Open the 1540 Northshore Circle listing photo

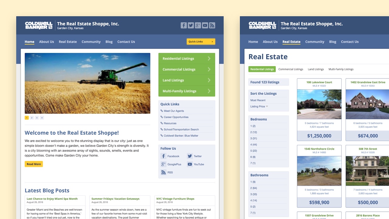[319, 171]
